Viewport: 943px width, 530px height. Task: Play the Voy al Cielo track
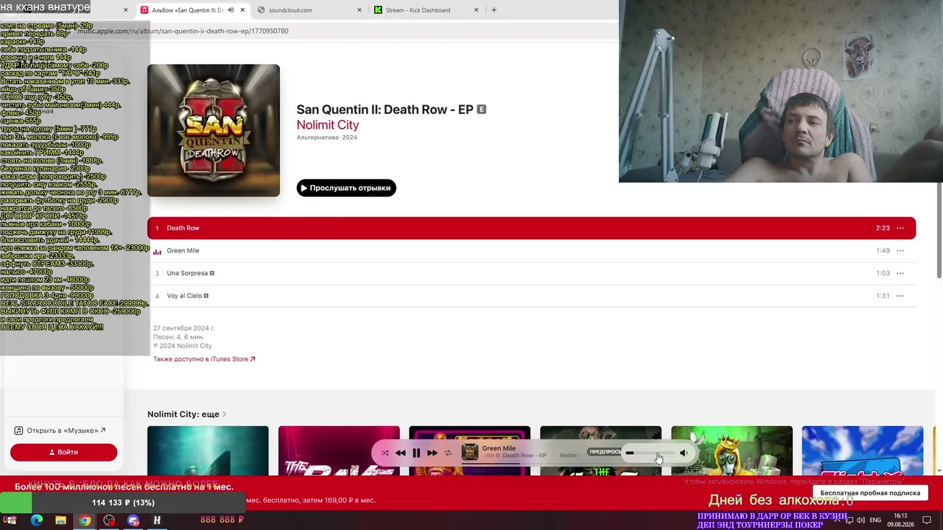(531, 296)
